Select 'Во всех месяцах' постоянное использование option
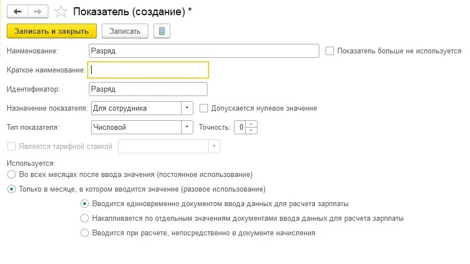The image size is (470, 264). (11, 175)
